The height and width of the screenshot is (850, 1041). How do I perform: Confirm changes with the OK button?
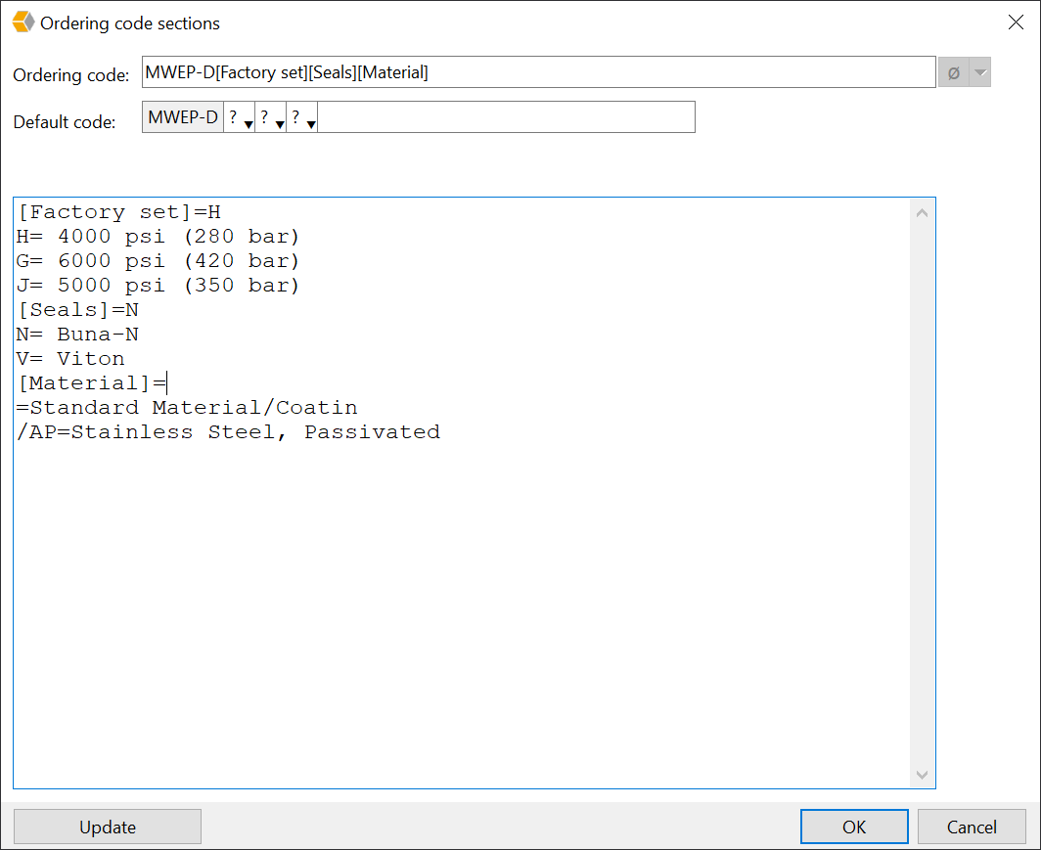pyautogui.click(x=853, y=826)
